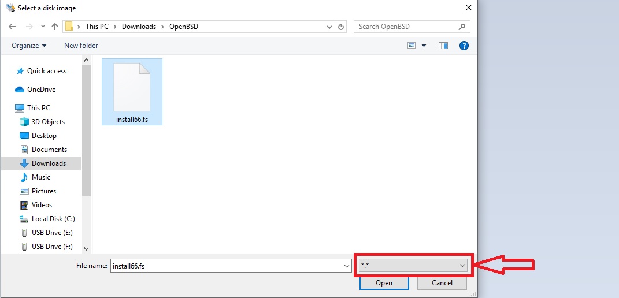This screenshot has height=298, width=619.
Task: Click the navigation pane scrollbar thumb
Action: coord(87,131)
